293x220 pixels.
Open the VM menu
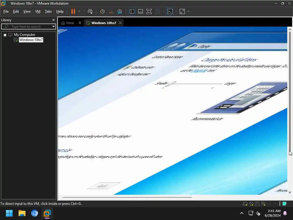tap(38, 11)
